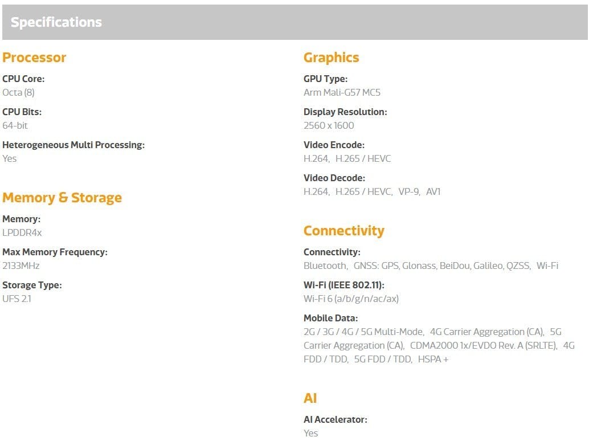Click the Video Decode label
The height and width of the screenshot is (445, 593).
click(x=334, y=178)
